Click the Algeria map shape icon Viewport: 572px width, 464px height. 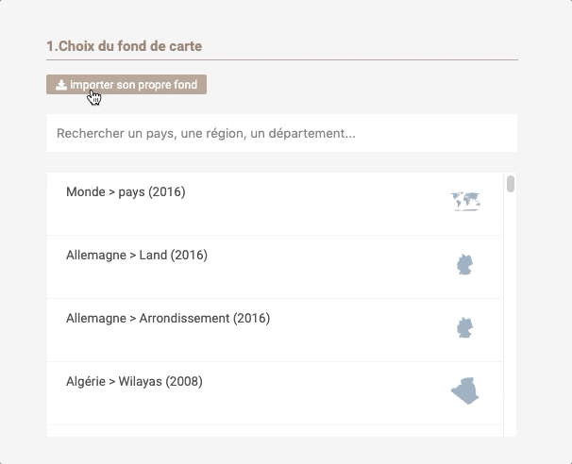pos(464,390)
